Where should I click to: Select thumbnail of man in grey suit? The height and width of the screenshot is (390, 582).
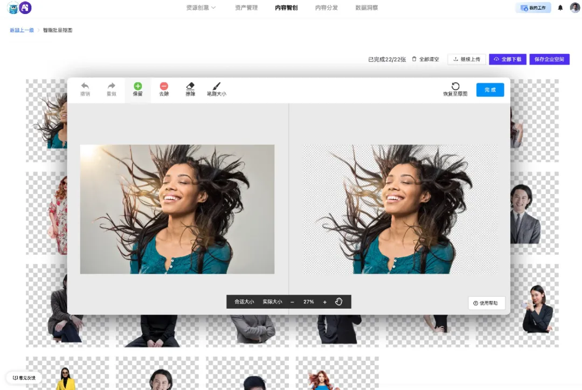coord(535,213)
